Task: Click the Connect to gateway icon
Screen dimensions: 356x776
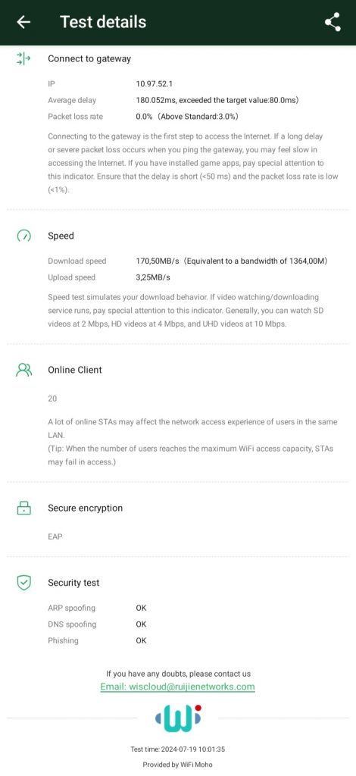Action: 23,59
